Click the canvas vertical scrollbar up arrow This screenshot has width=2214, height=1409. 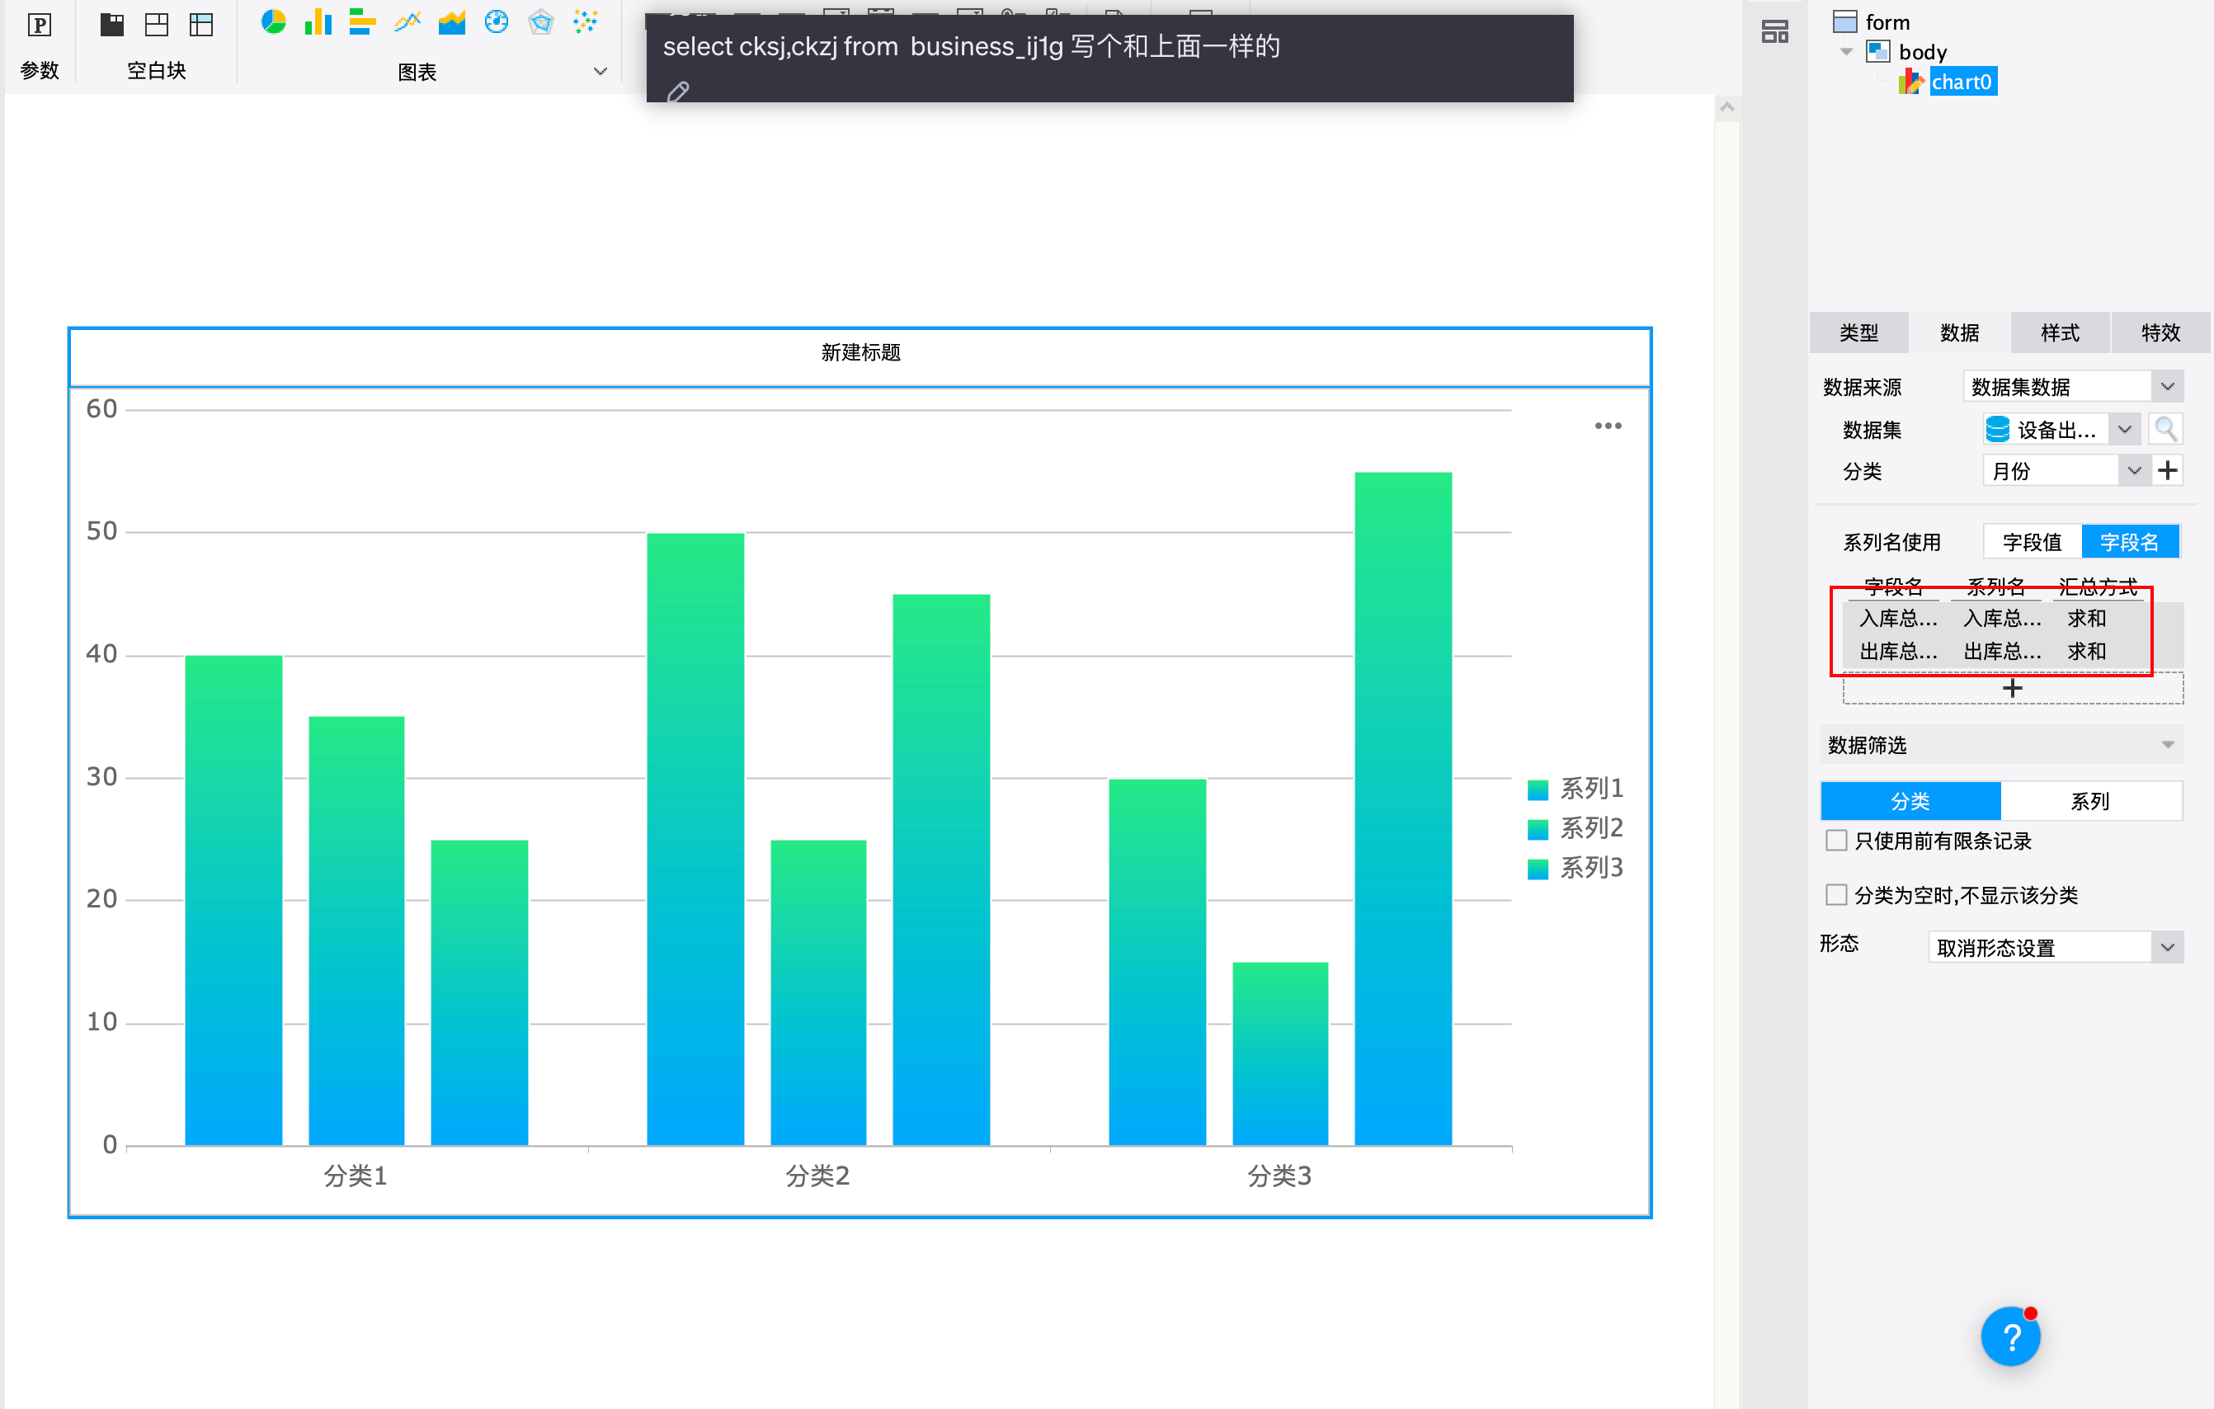click(x=1726, y=107)
